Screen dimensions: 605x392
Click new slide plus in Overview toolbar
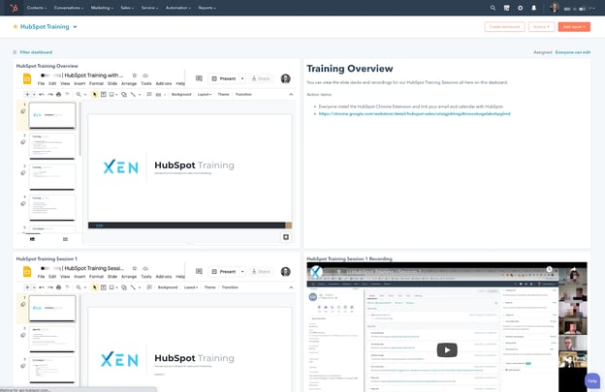click(x=27, y=94)
